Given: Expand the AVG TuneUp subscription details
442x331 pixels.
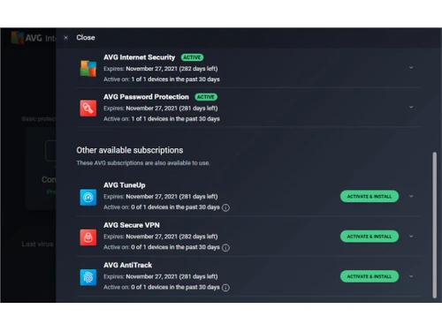Looking at the screenshot, I should coord(411,196).
